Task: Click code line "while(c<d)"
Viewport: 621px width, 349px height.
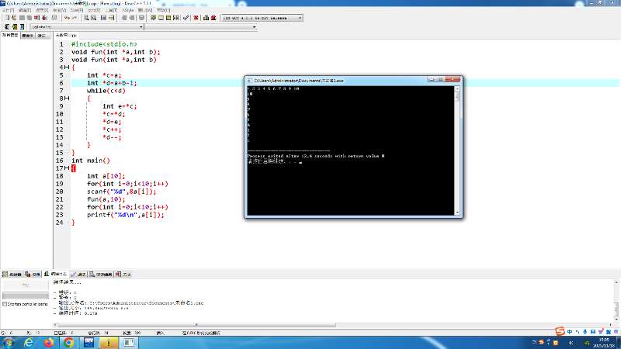Action: coord(106,91)
